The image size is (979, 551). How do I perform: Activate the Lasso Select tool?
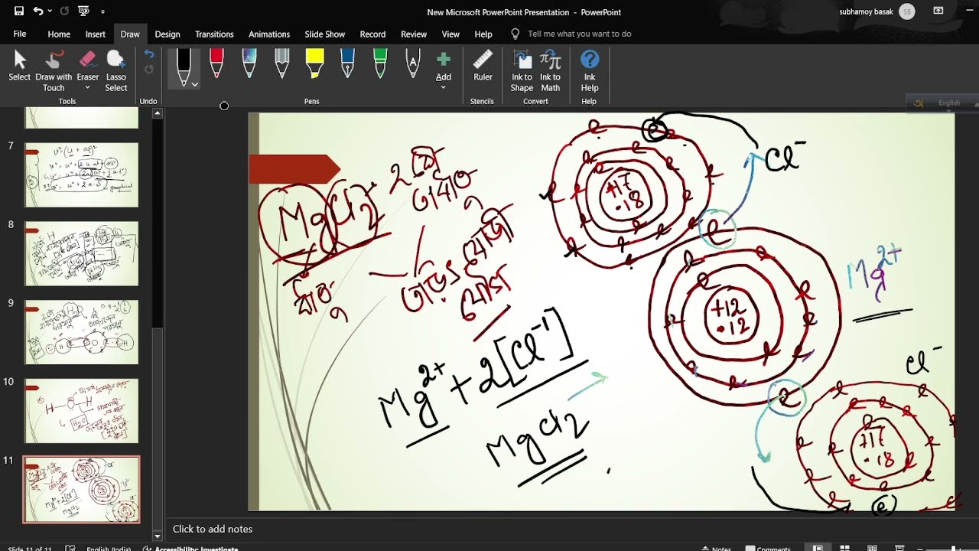(116, 70)
